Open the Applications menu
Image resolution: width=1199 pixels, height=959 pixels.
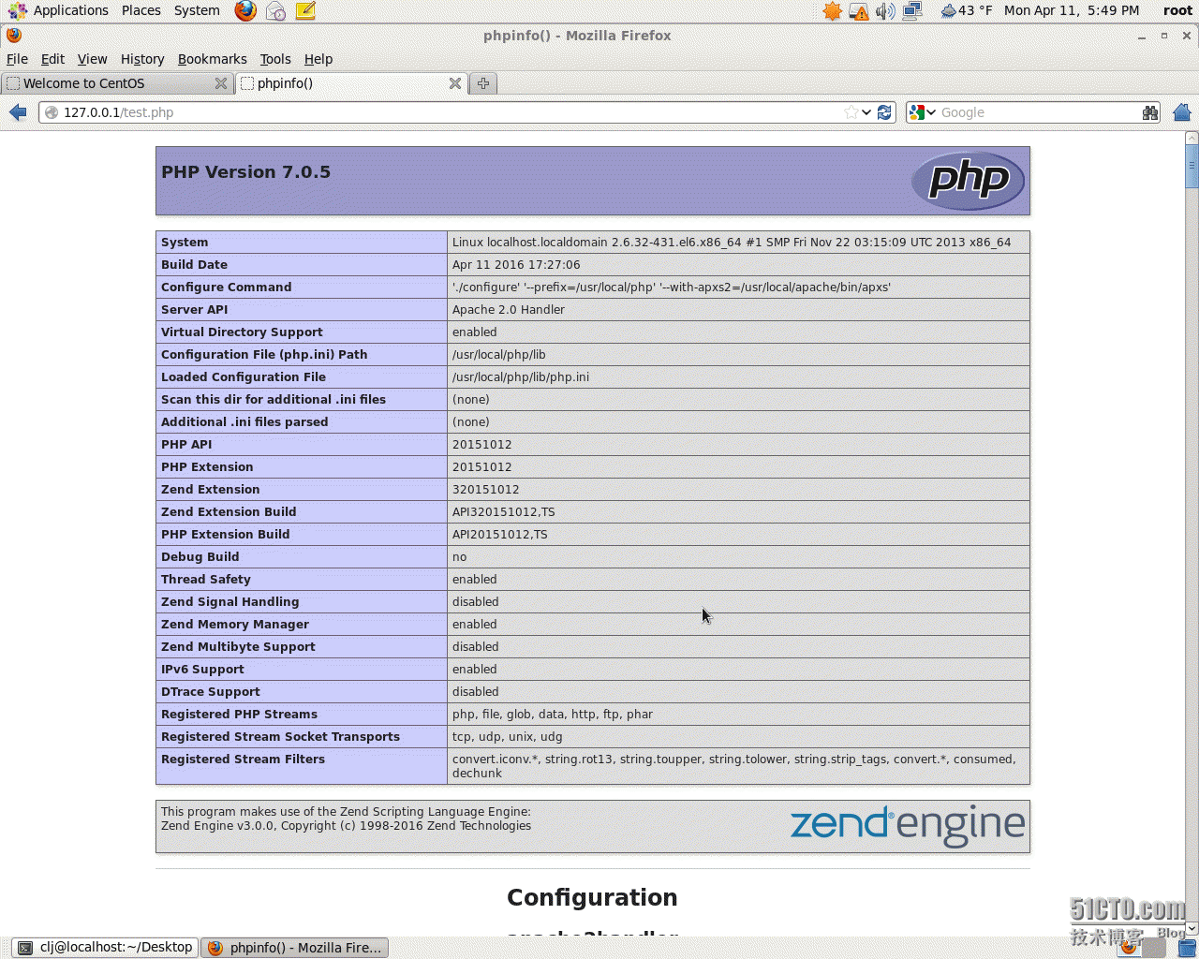pyautogui.click(x=71, y=10)
